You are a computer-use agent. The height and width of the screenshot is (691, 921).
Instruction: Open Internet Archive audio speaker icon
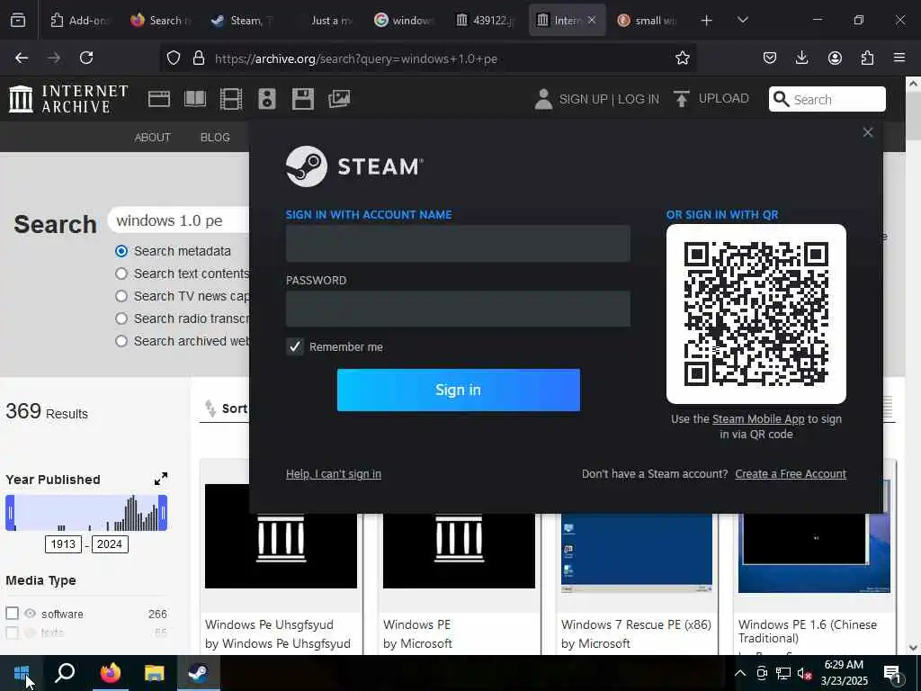pos(266,99)
